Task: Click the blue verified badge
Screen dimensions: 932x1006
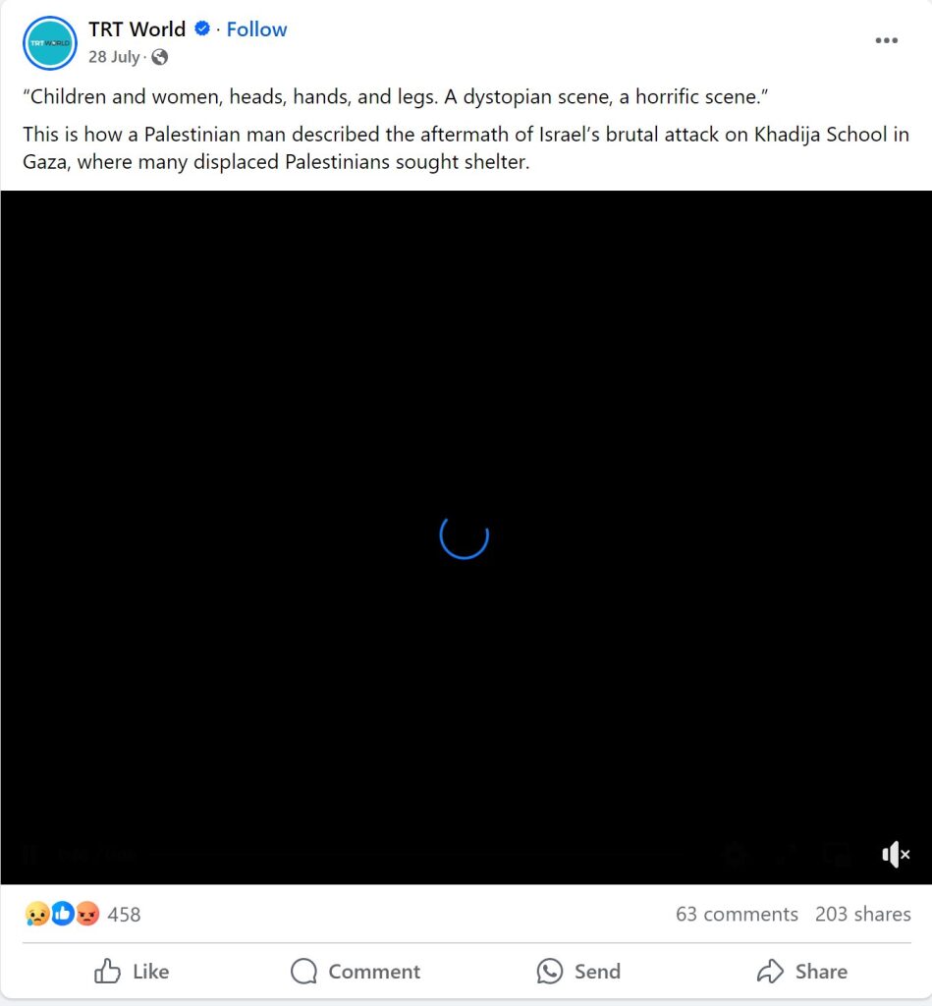Action: pos(202,28)
